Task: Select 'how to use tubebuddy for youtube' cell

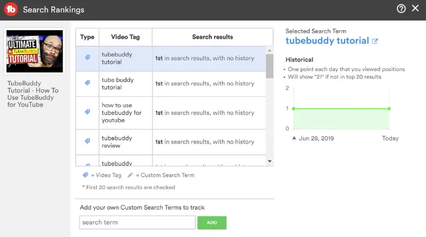Action: 125,113
